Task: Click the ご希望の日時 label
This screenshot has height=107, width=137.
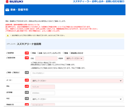Action: [11, 58]
